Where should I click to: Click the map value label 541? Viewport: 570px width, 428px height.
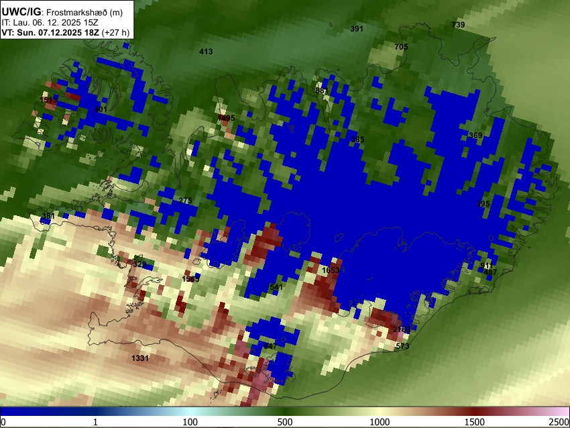pos(276,287)
